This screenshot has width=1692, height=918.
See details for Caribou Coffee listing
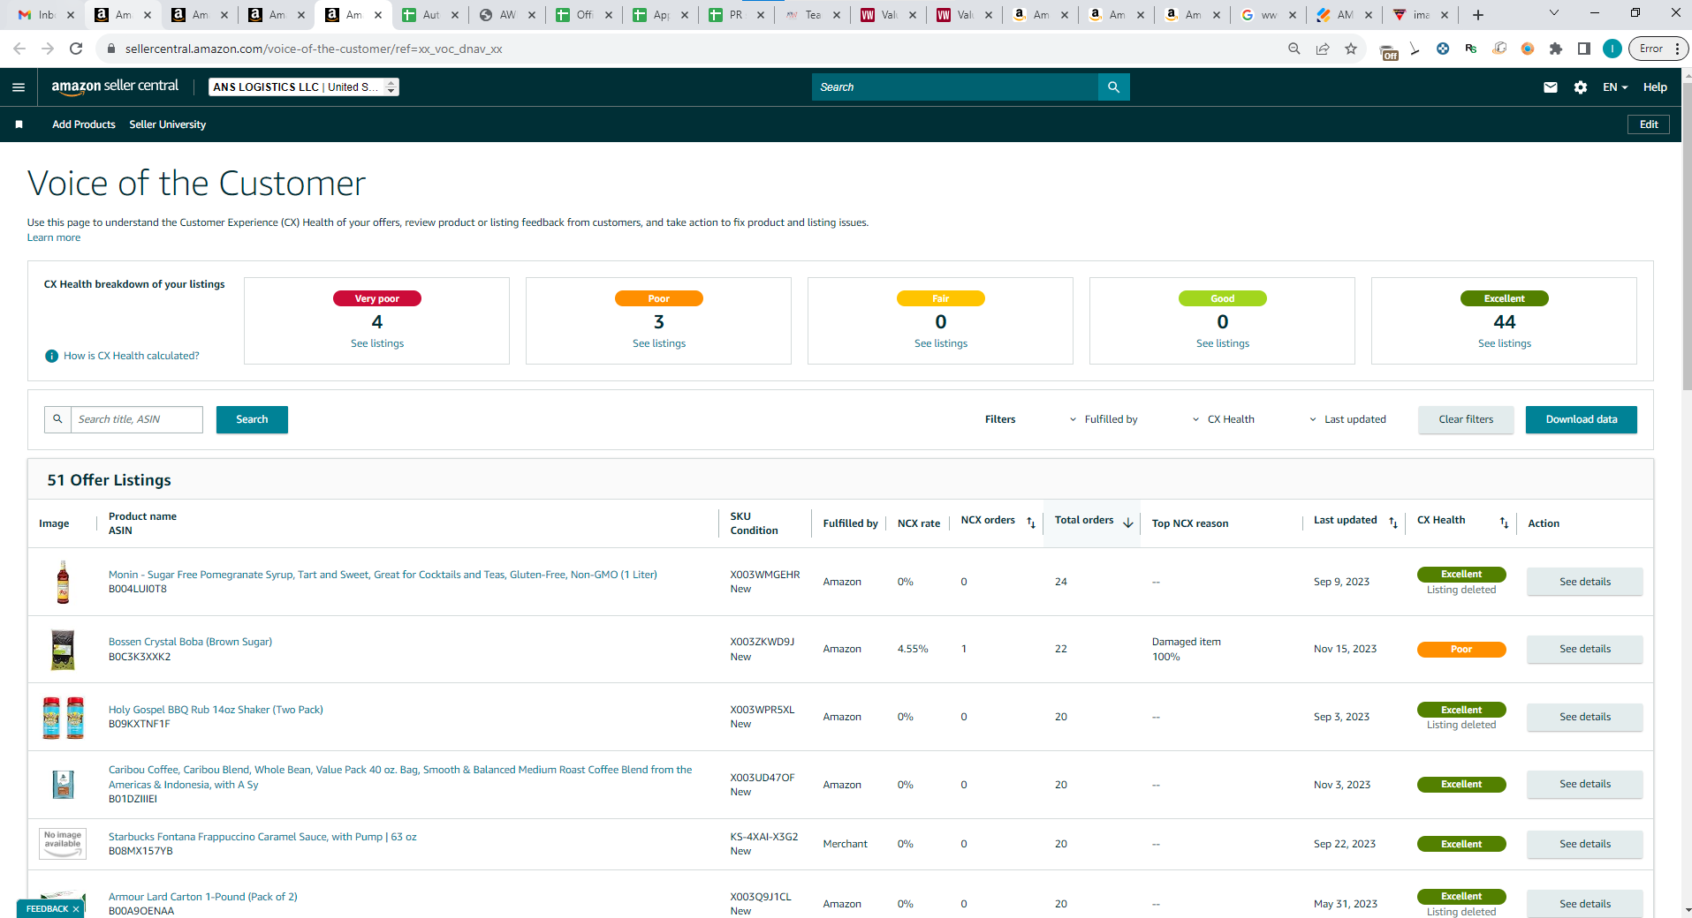[x=1585, y=784]
